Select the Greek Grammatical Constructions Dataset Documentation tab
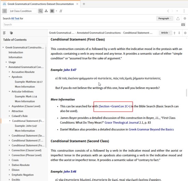The image size is (188, 181). 41,4
